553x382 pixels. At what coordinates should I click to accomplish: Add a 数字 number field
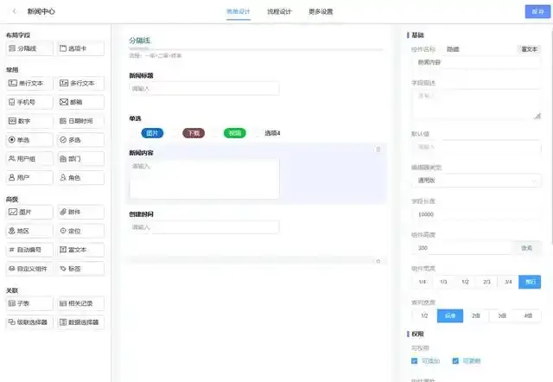(29, 121)
